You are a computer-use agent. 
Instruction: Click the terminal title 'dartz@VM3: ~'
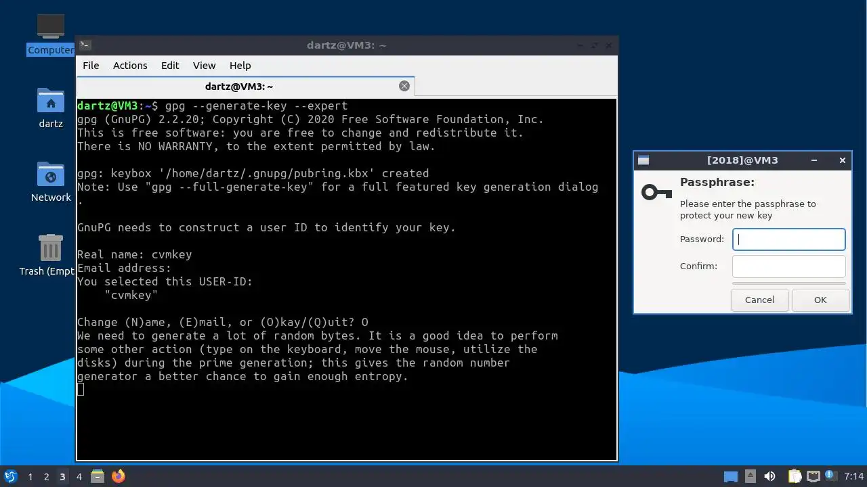click(x=346, y=45)
